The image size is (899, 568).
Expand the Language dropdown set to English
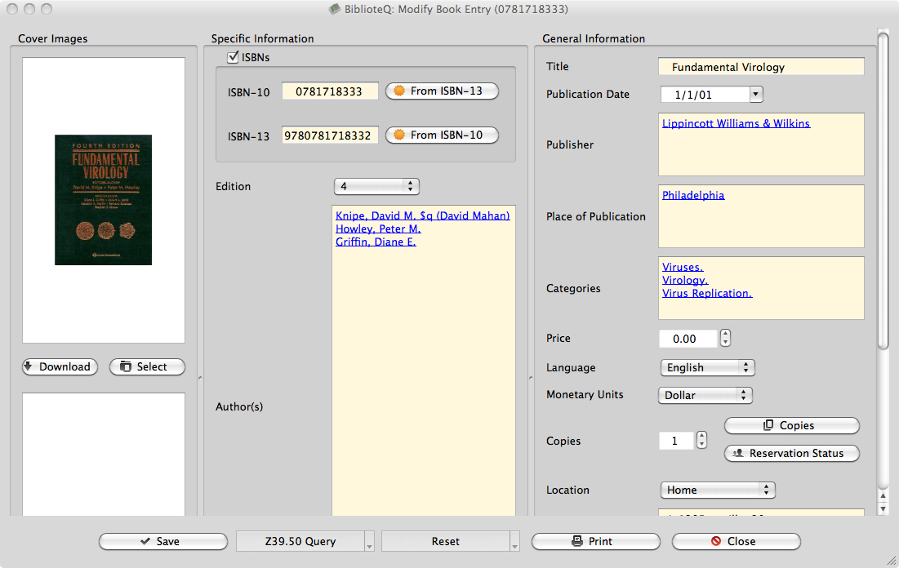(x=707, y=368)
